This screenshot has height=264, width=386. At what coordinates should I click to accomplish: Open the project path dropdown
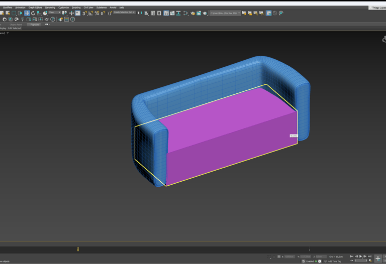pyautogui.click(x=225, y=13)
